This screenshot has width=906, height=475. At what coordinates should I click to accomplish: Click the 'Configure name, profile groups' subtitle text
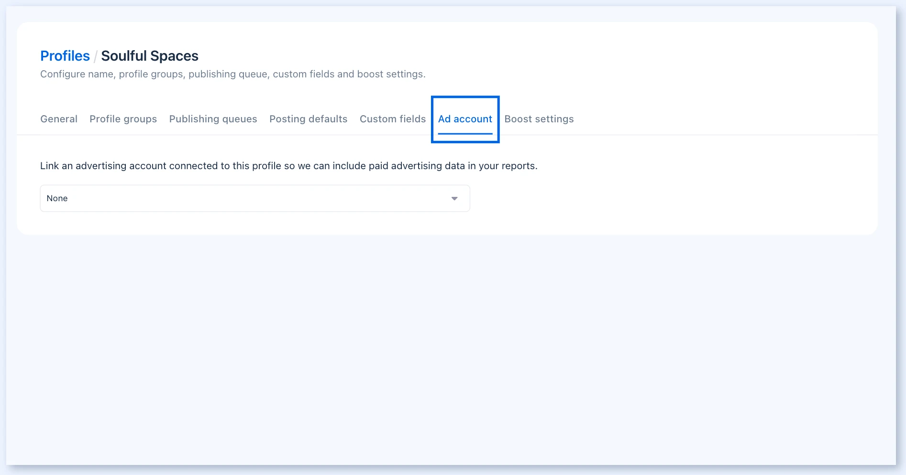233,74
